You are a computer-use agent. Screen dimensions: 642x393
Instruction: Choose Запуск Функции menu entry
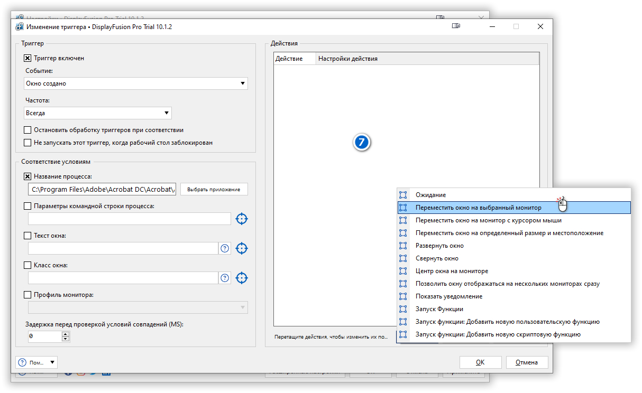[x=513, y=309]
